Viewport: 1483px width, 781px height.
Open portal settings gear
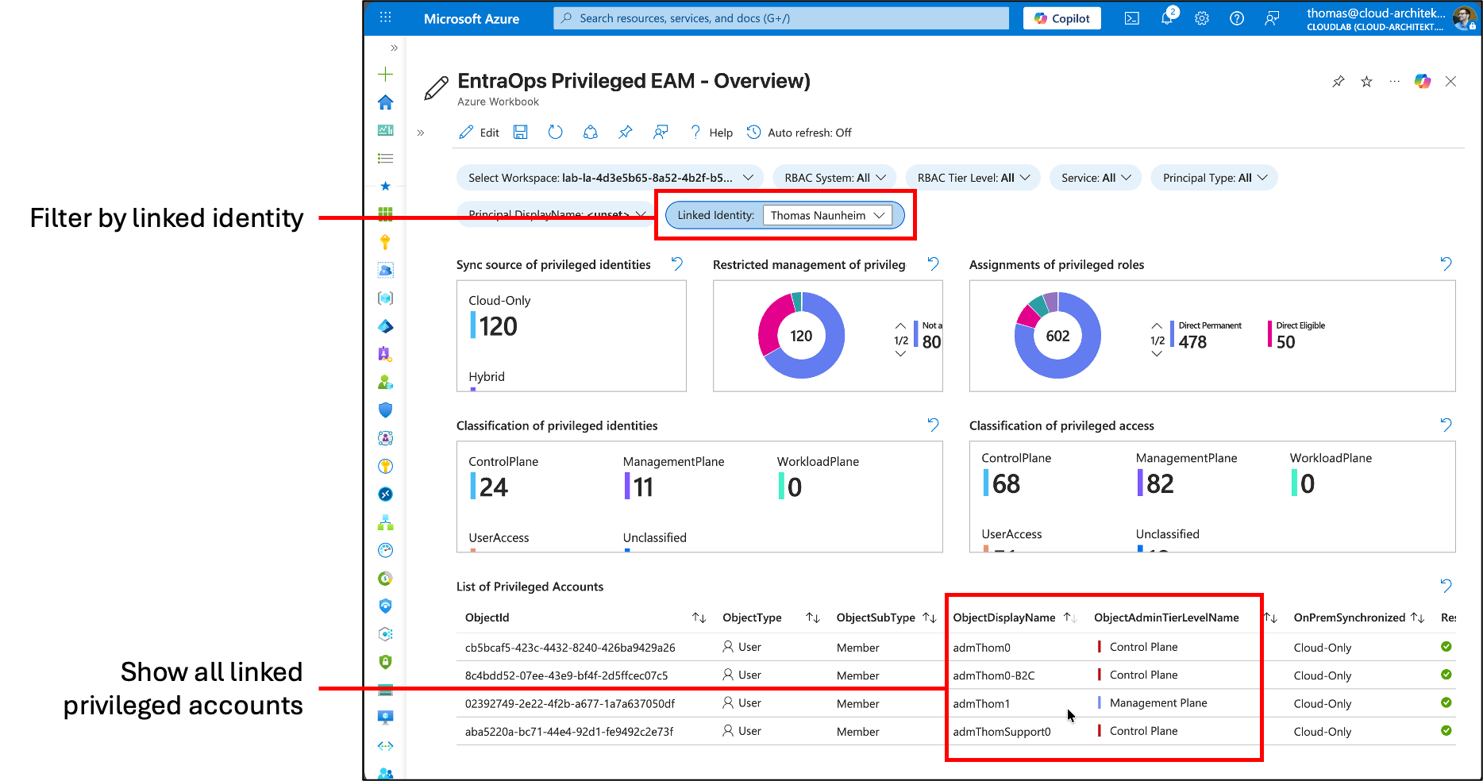click(x=1202, y=18)
